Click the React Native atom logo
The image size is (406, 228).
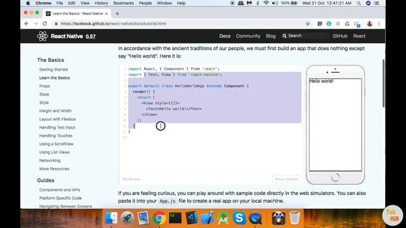[43, 36]
